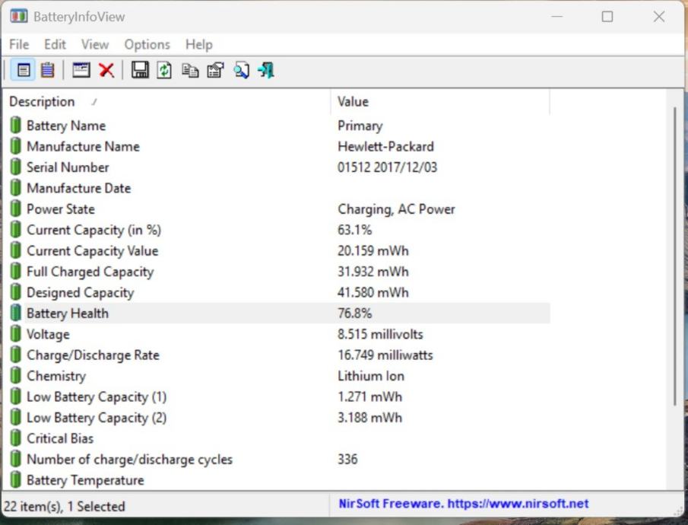Viewport: 688px width, 525px height.
Task: Sort by the Description column header
Action: click(x=166, y=101)
